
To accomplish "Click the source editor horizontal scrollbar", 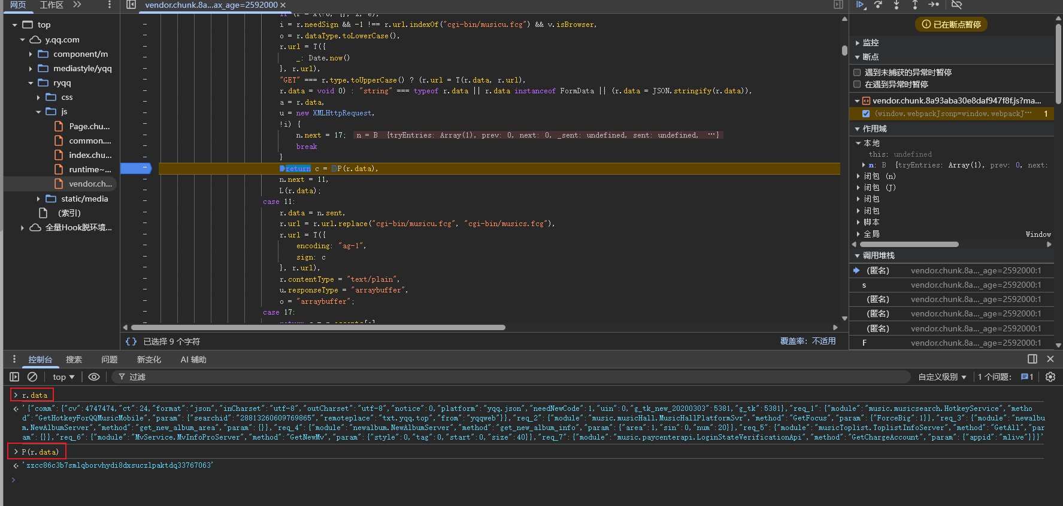I will (x=318, y=327).
